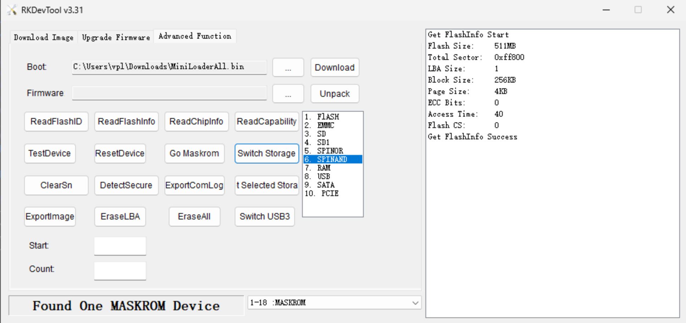Click 'Get FlashInfo Success' log line
This screenshot has height=323, width=686.
[472, 137]
